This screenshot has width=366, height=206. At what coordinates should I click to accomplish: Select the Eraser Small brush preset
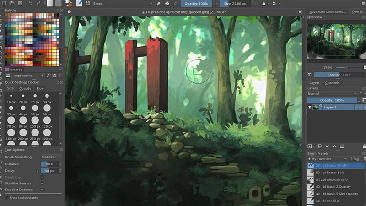(336, 165)
